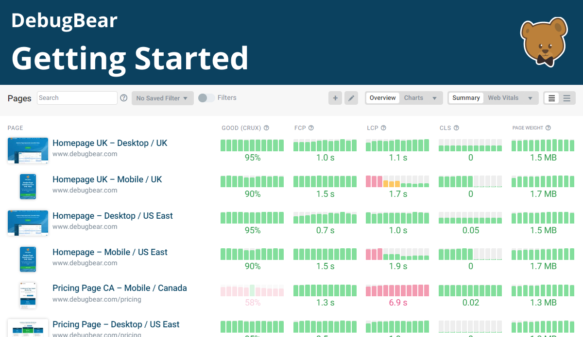Switch to the detailed list view icon
This screenshot has width=583, height=337.
pos(551,98)
